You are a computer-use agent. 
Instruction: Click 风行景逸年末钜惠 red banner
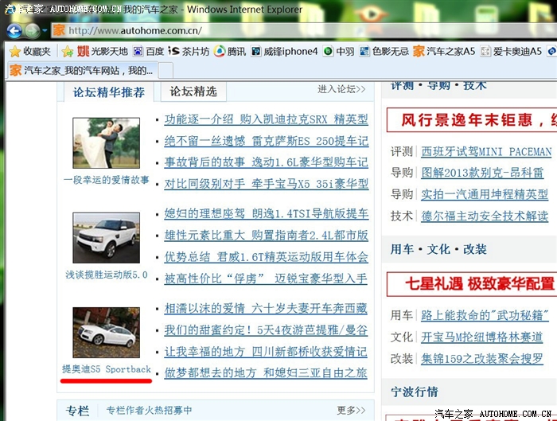click(472, 120)
